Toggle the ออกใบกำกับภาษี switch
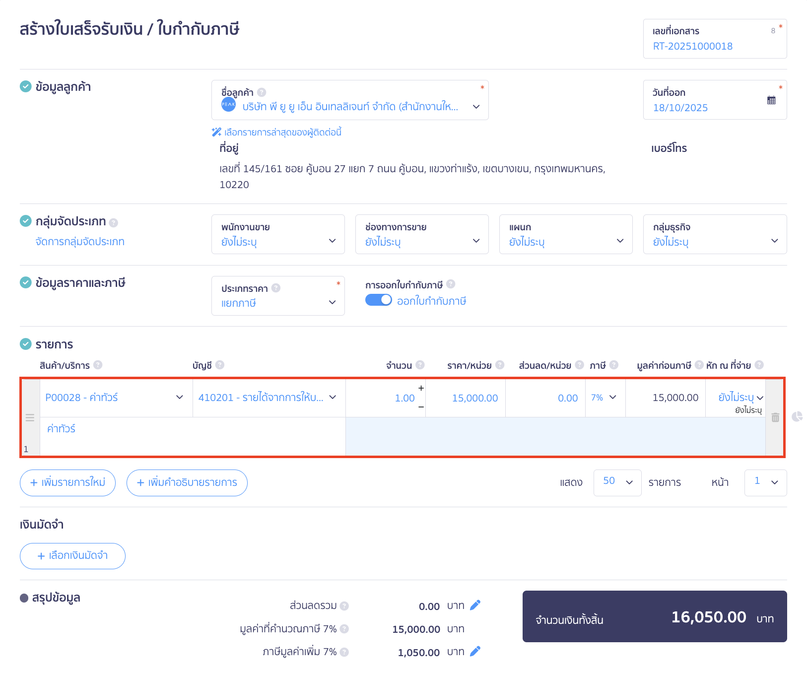 tap(378, 300)
